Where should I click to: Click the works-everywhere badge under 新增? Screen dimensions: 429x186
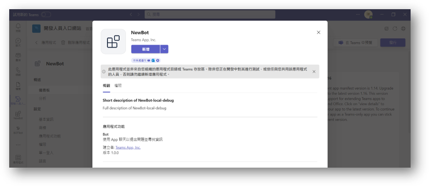tap(146, 60)
